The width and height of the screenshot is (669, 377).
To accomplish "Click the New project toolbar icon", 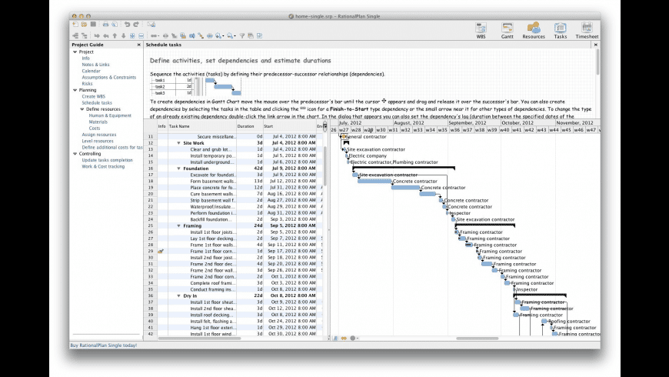I will click(75, 25).
